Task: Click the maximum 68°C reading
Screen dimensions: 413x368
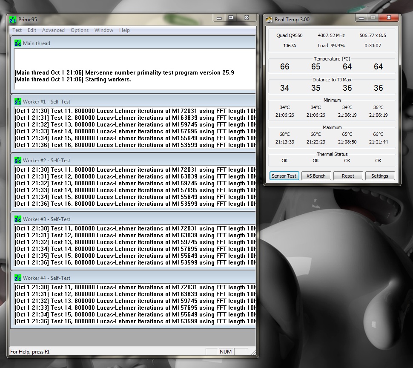Action: point(284,134)
